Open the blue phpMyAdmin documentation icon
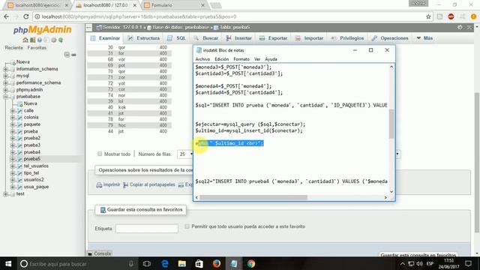Screen dimensions: 480x270 pyautogui.click(x=40, y=40)
